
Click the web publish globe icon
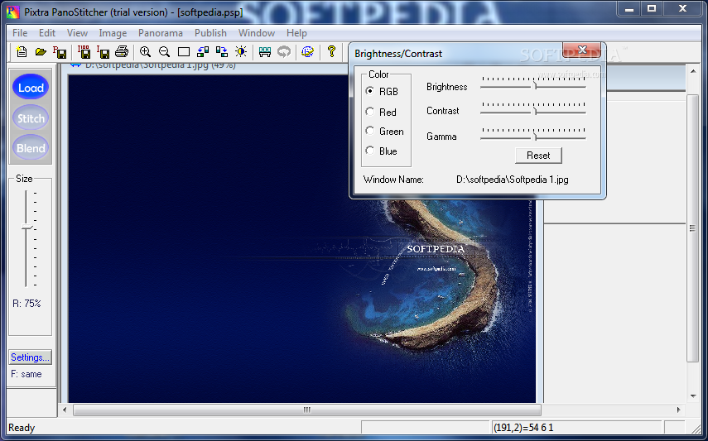(x=307, y=52)
